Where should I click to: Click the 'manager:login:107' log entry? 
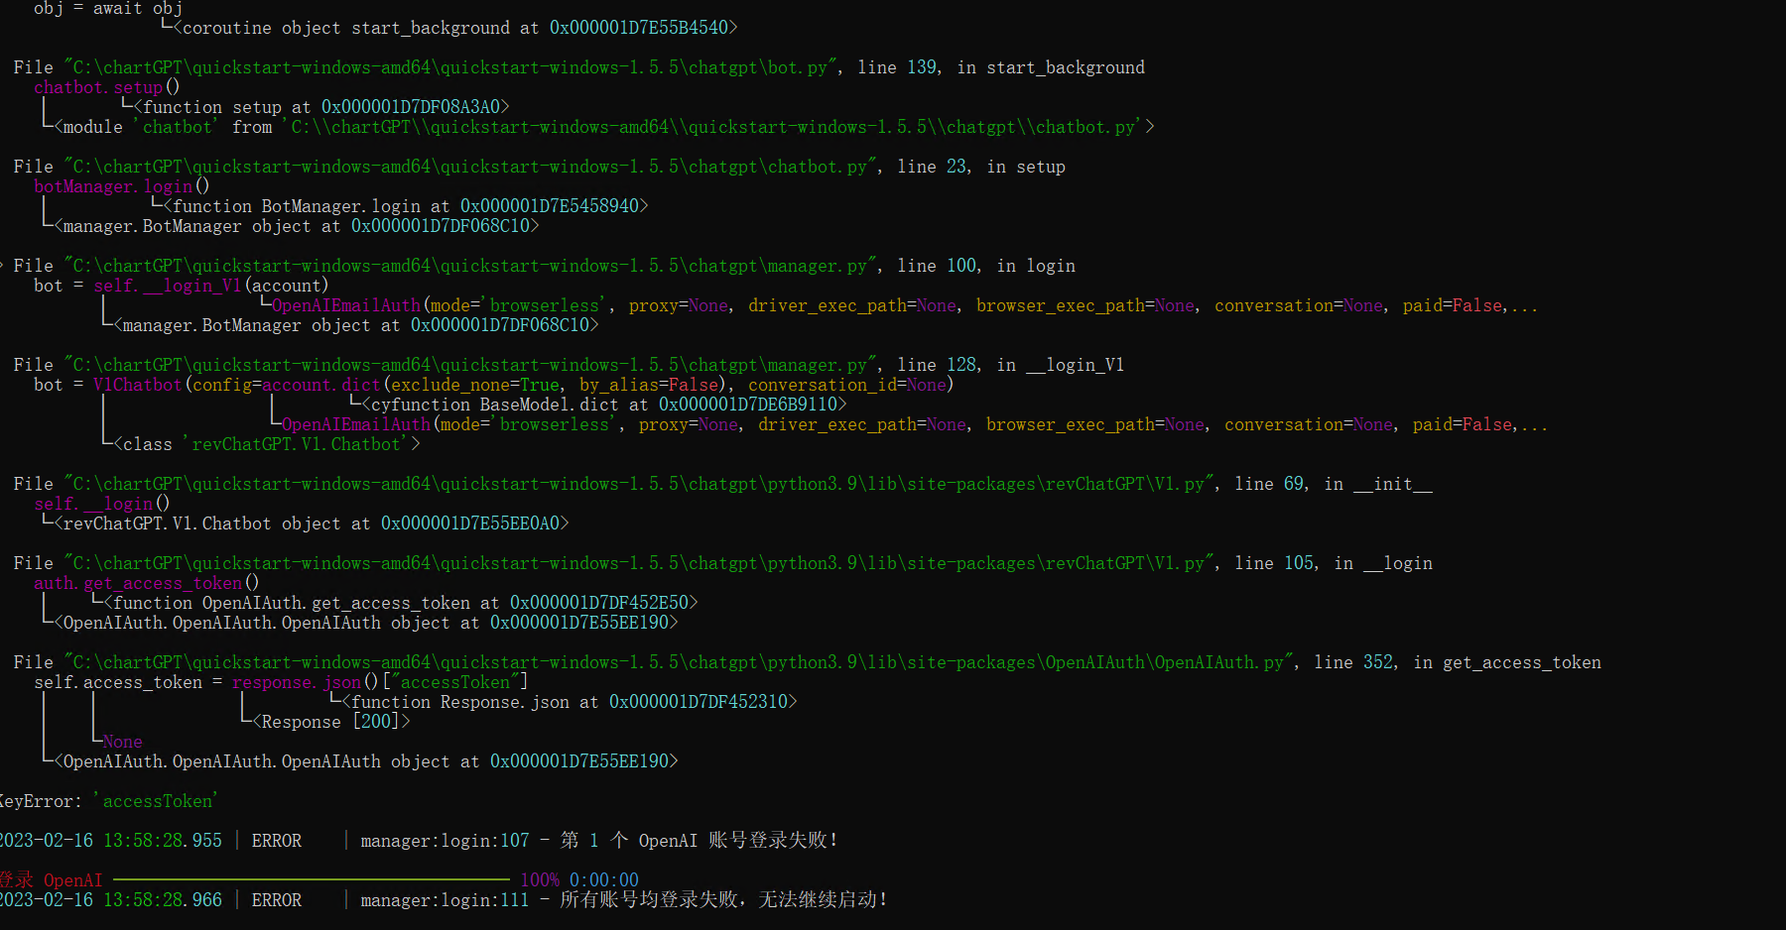coord(446,841)
